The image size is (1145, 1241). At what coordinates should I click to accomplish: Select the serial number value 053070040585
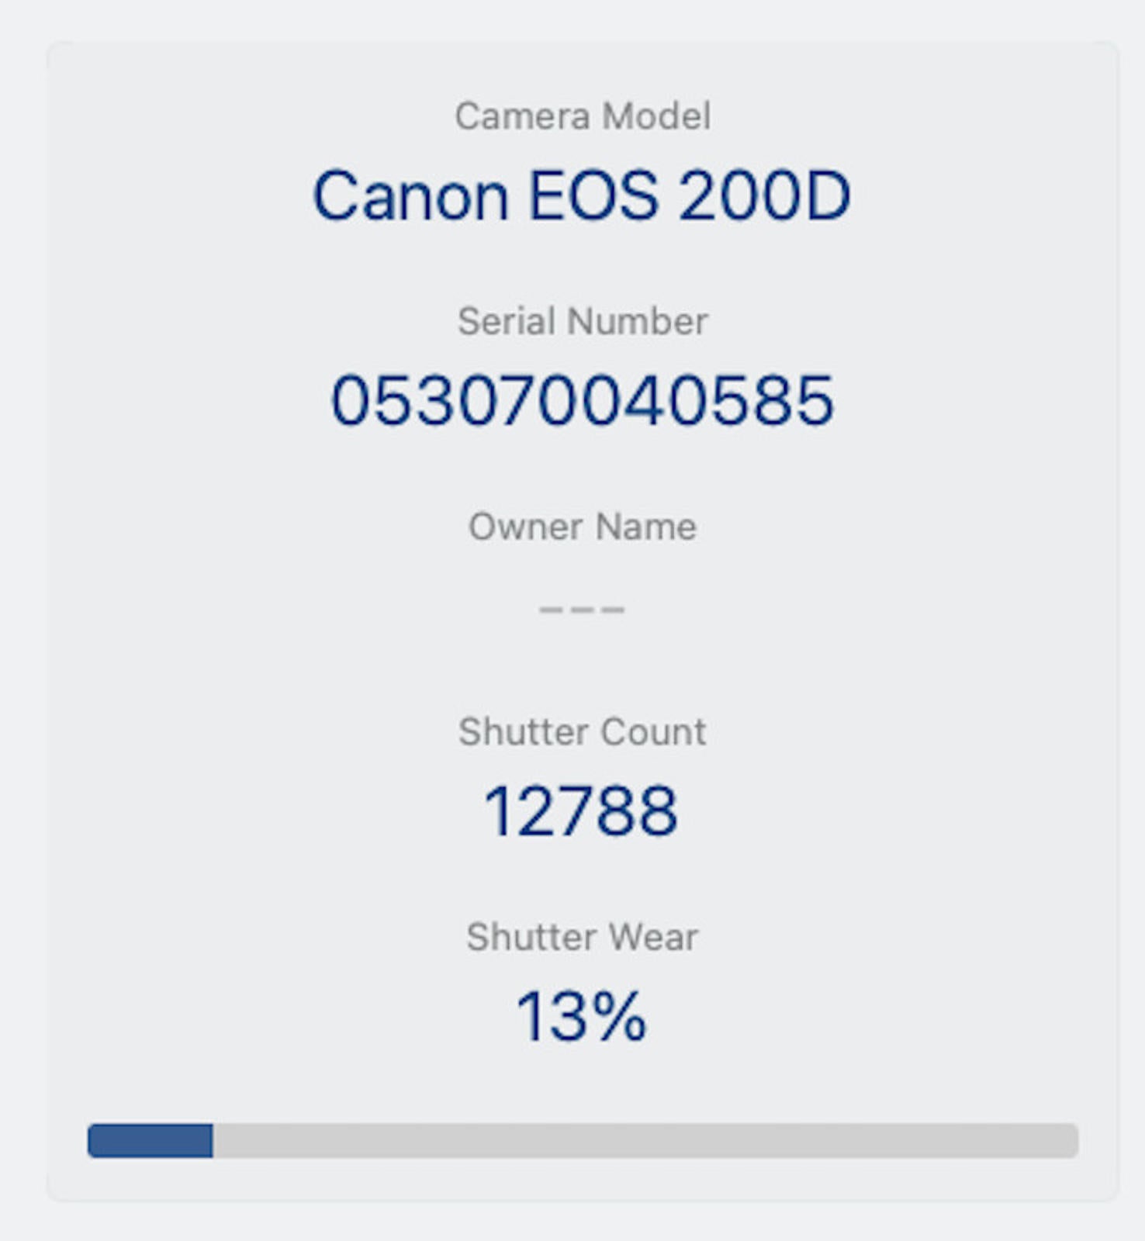[583, 401]
